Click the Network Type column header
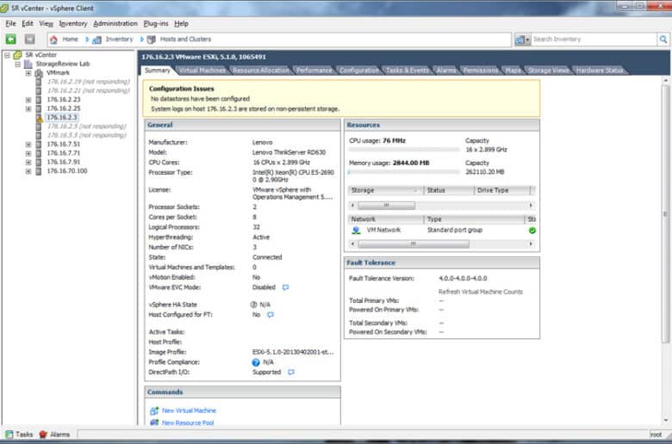Viewport: 672px width, 444px height. (474, 219)
